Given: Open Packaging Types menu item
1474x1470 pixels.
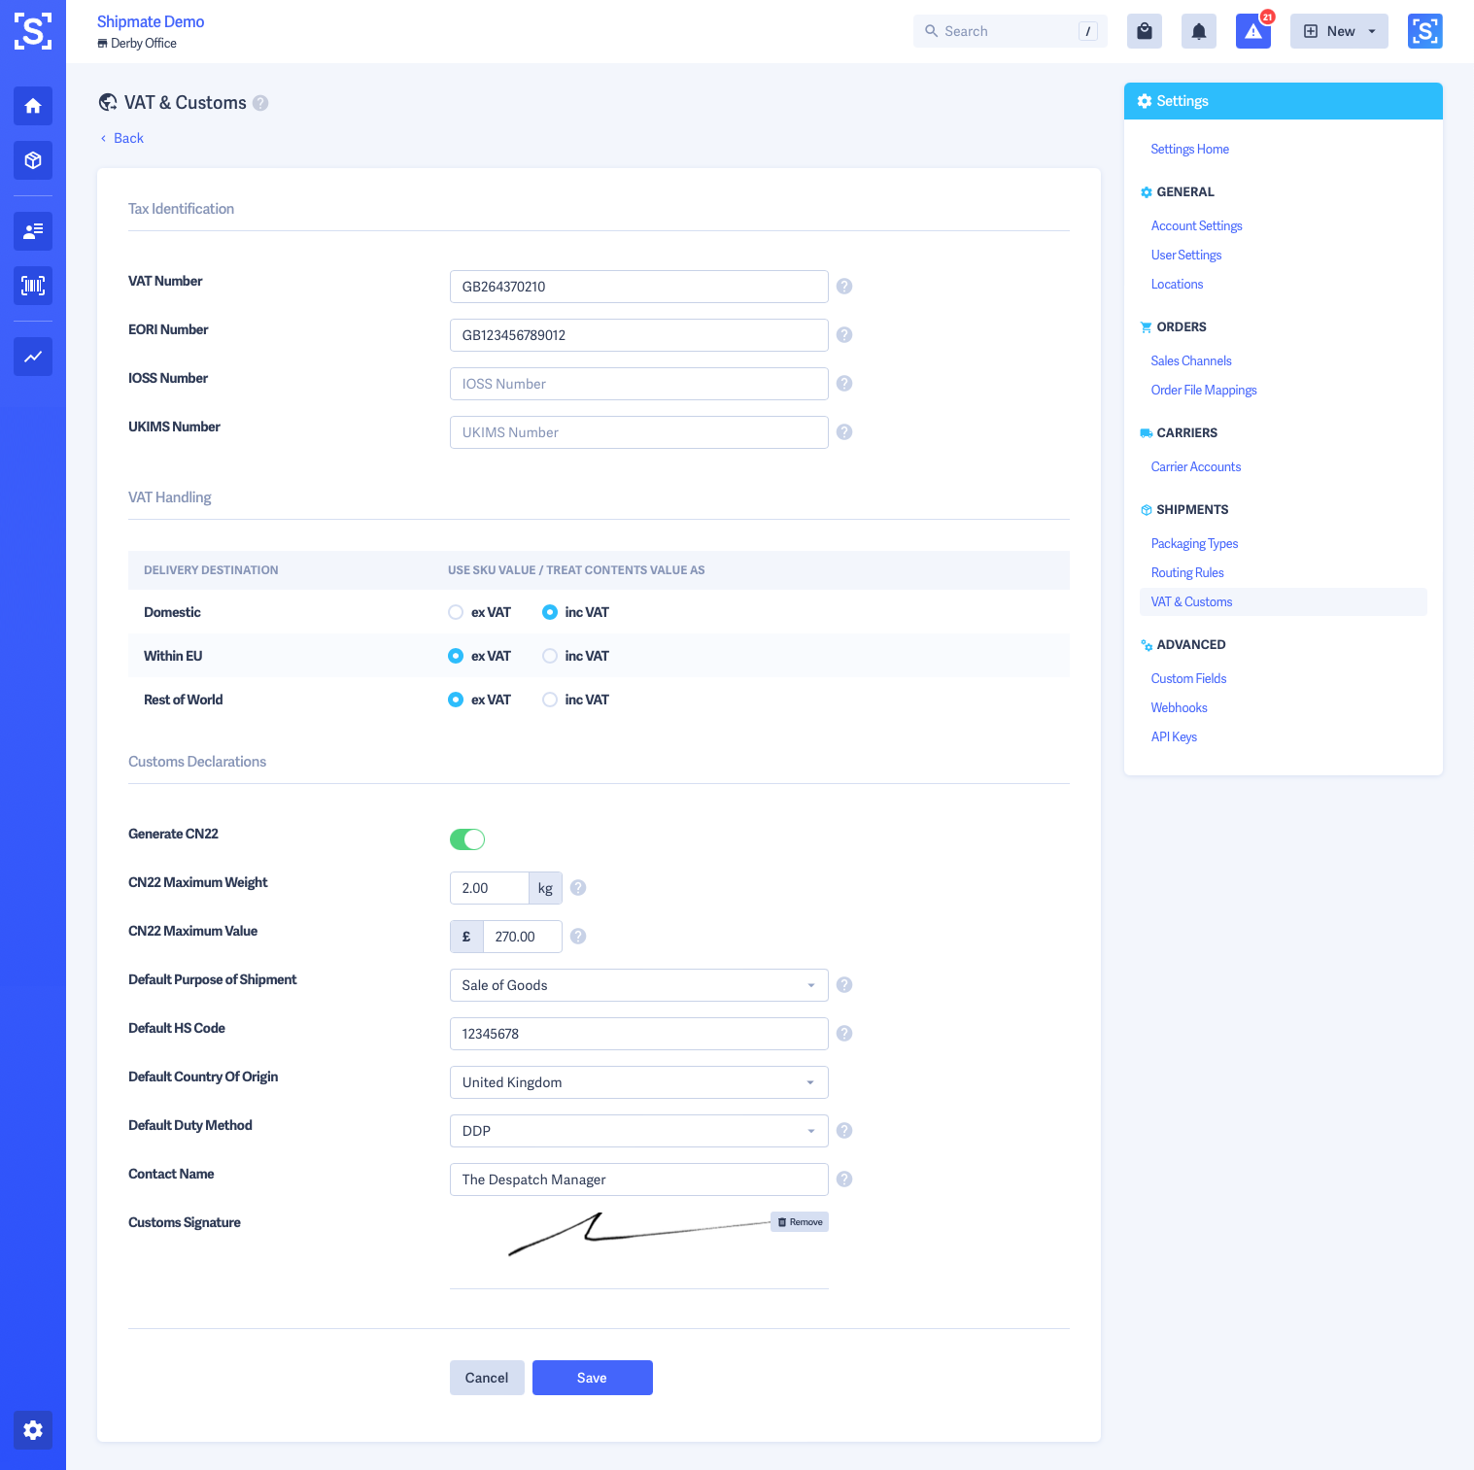Looking at the screenshot, I should [x=1194, y=543].
